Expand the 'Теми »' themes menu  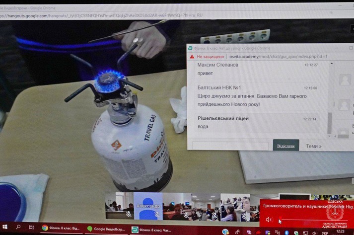point(313,146)
